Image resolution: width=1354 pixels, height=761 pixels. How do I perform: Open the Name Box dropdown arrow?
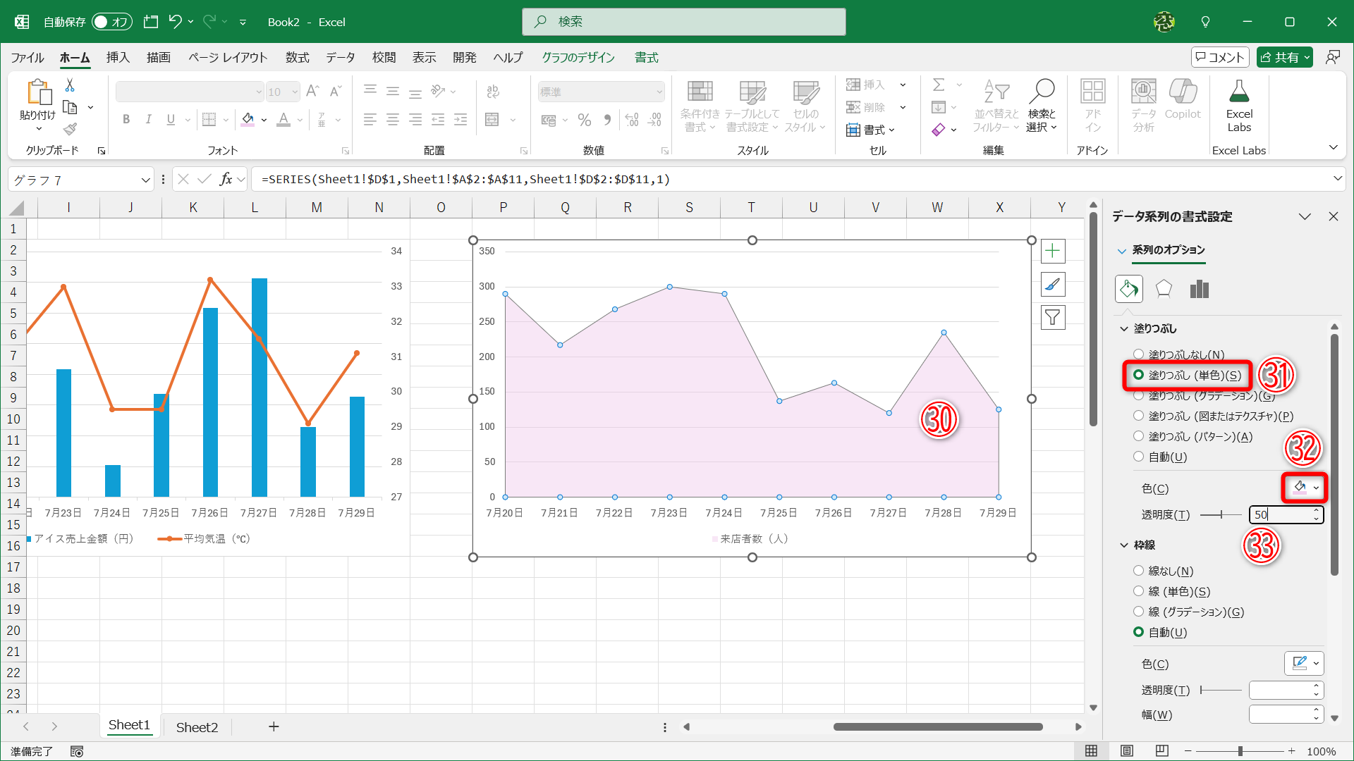point(145,180)
